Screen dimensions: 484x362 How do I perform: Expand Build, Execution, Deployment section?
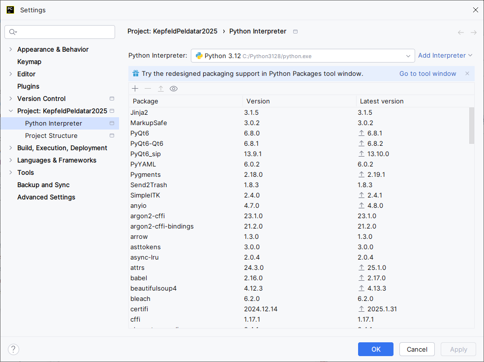tap(11, 148)
